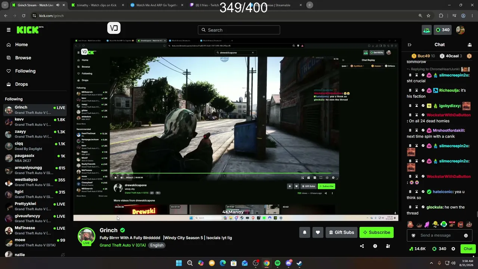Viewport: 478px width, 269px height.
Task: Open the Kick hamburger menu
Action: pyautogui.click(x=9, y=30)
